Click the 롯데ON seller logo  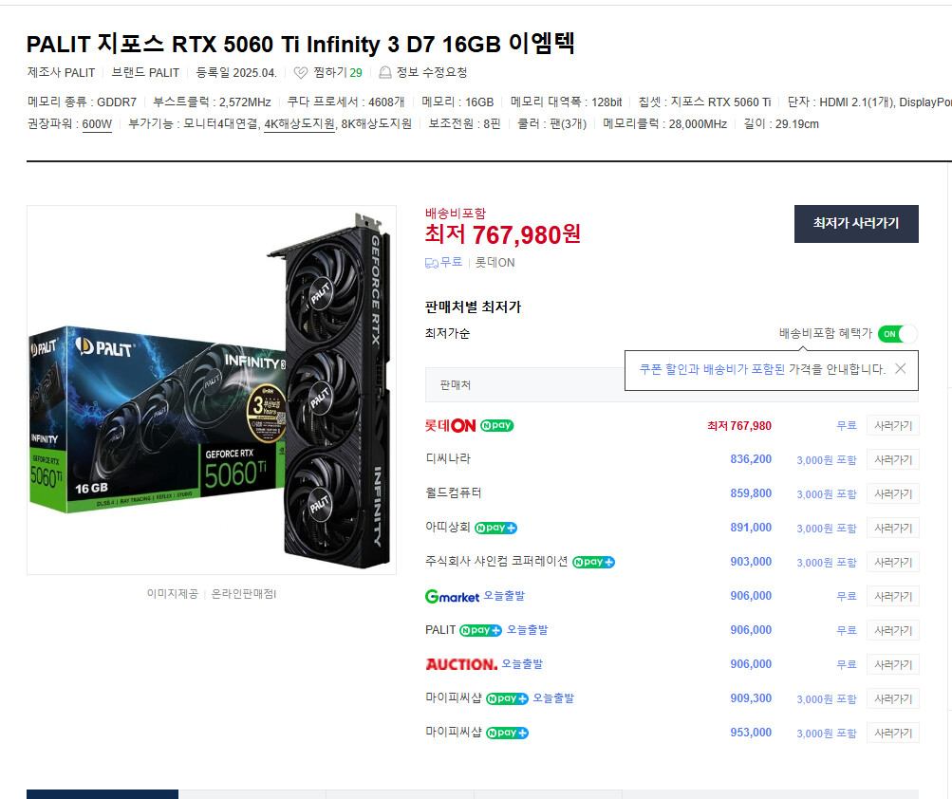[451, 426]
